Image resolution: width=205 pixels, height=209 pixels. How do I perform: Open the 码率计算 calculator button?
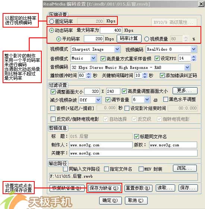click(x=129, y=38)
